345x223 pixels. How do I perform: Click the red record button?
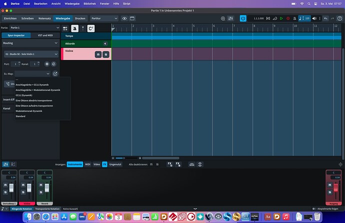pos(288,18)
